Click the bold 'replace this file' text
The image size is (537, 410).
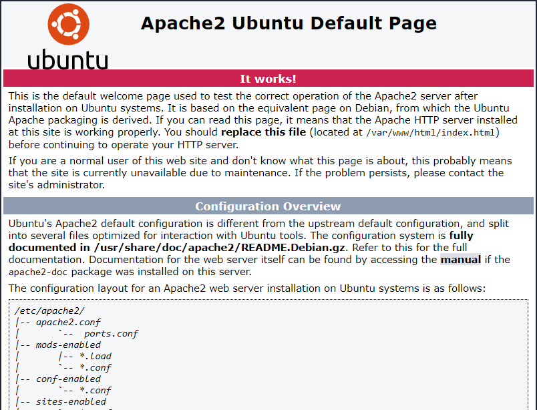pos(263,132)
